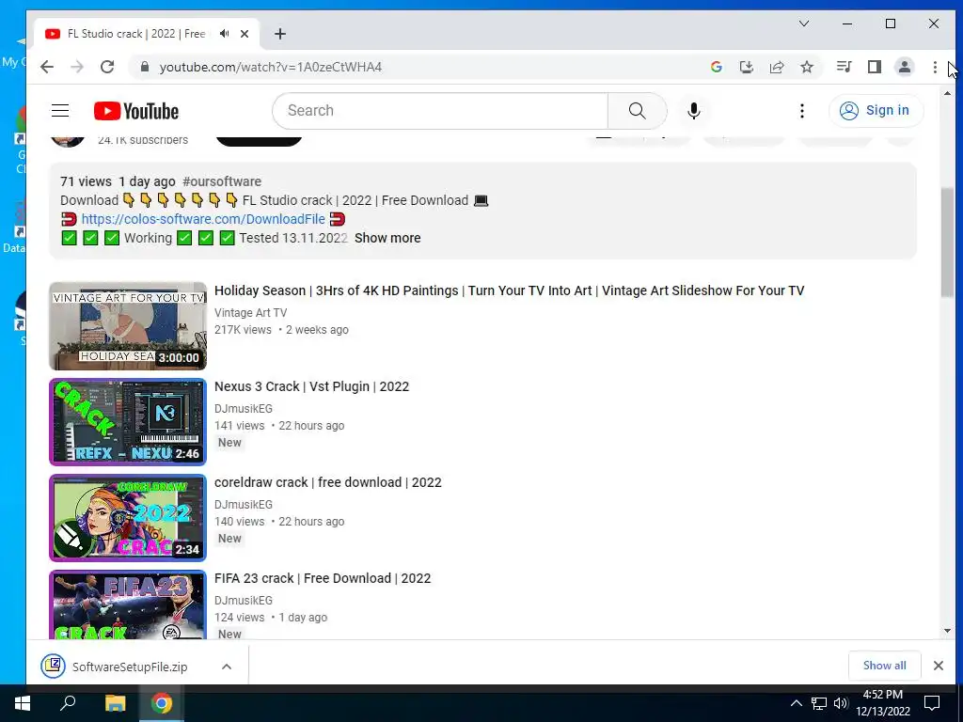963x722 pixels.
Task: Click Nexus 3 Crack Vst Plugin title
Action: coord(311,386)
